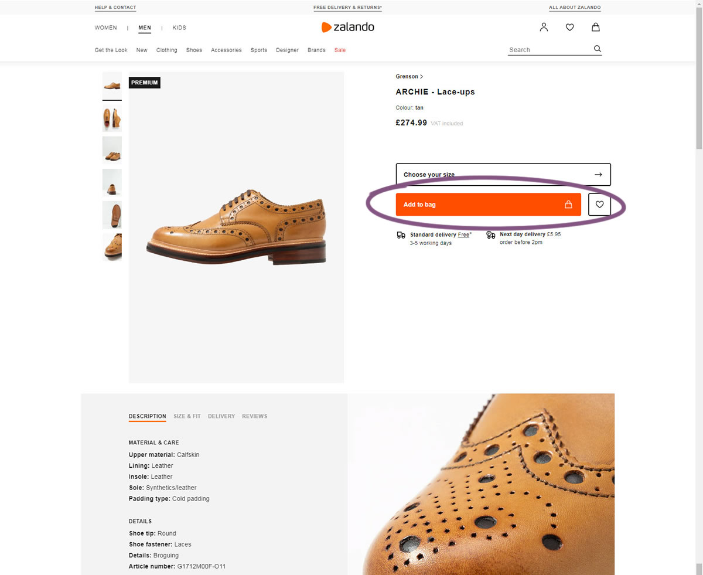Image resolution: width=703 pixels, height=575 pixels.
Task: Click the Add to bag button
Action: 488,205
